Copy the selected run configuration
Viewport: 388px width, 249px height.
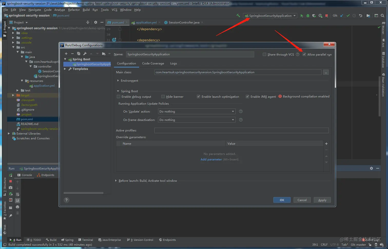tap(79, 54)
